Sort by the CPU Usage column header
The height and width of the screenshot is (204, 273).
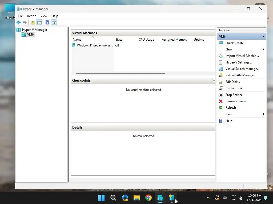[148, 40]
